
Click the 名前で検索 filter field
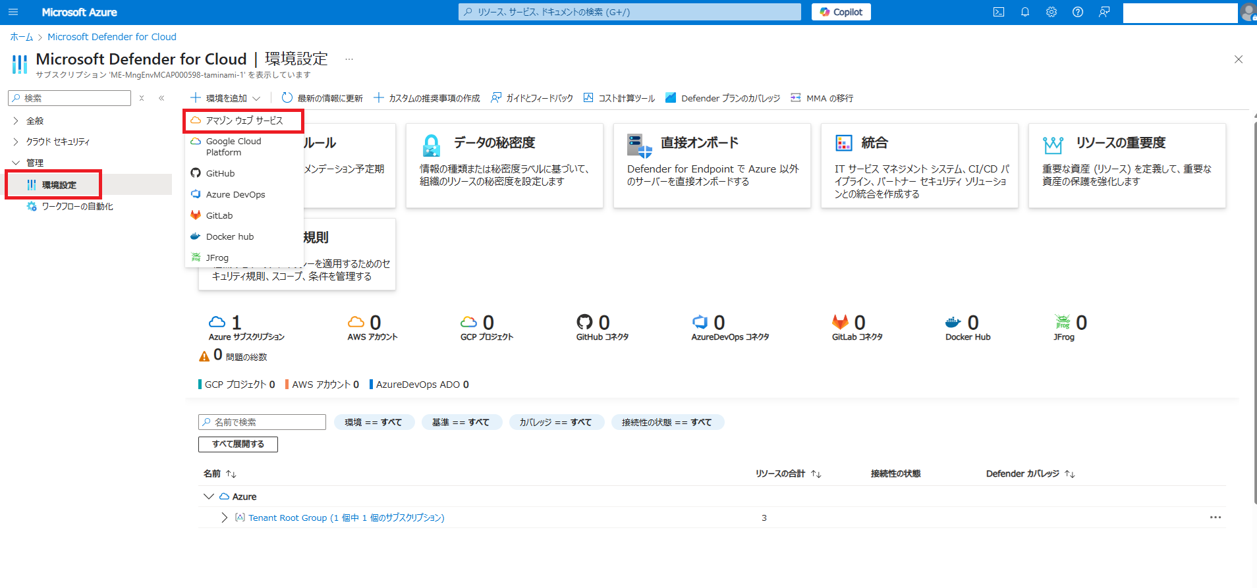pos(262,422)
